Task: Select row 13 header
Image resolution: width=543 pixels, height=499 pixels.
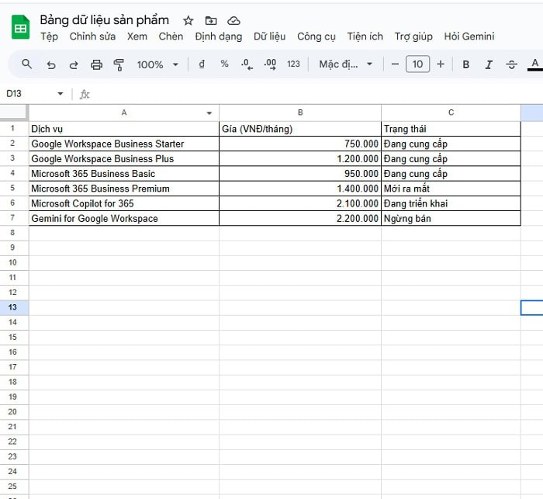Action: 14,307
